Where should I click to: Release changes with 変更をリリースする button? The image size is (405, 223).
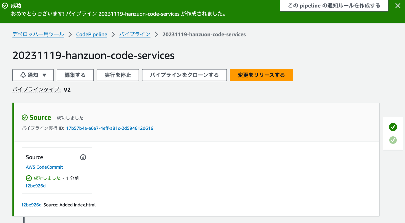[261, 75]
